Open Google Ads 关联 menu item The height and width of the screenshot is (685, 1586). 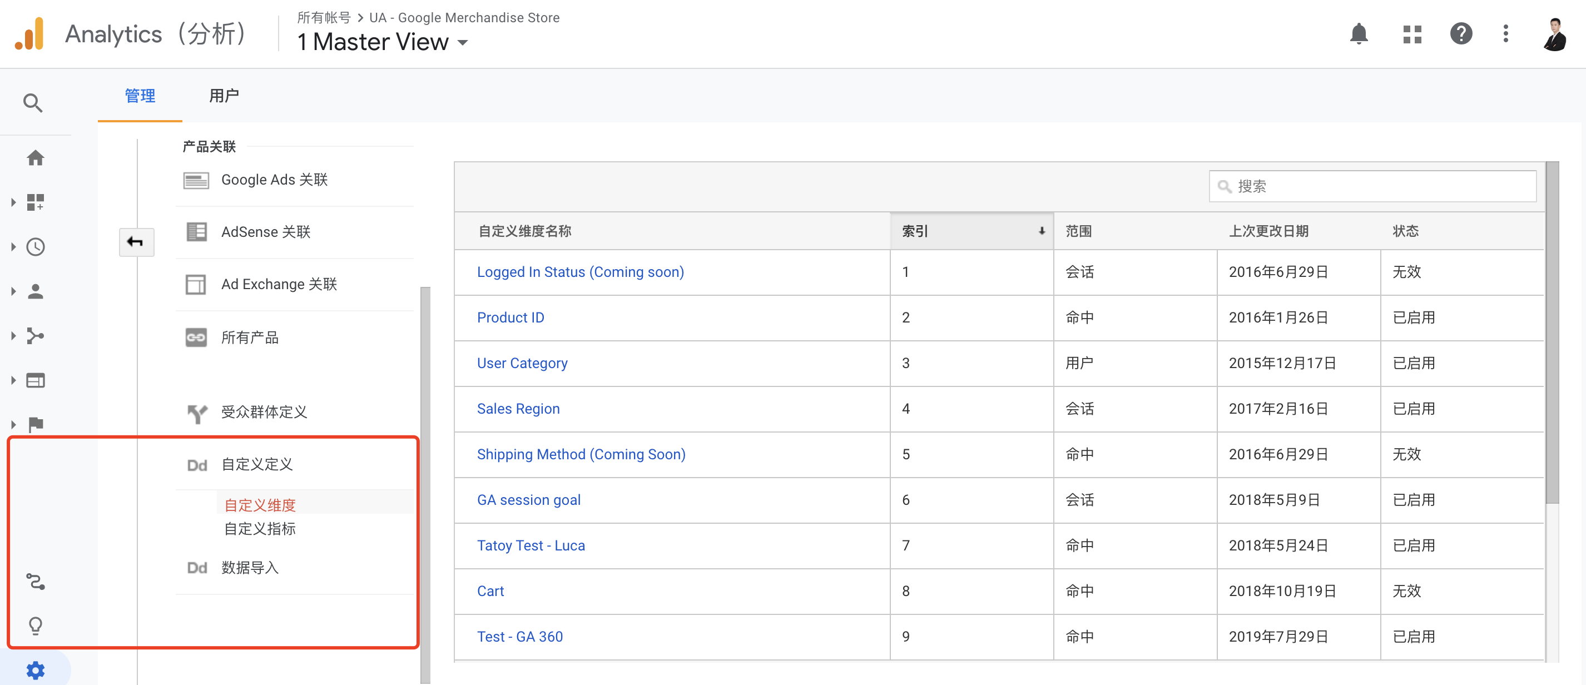274,180
